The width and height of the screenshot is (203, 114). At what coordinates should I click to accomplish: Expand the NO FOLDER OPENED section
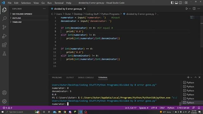(x=29, y=14)
